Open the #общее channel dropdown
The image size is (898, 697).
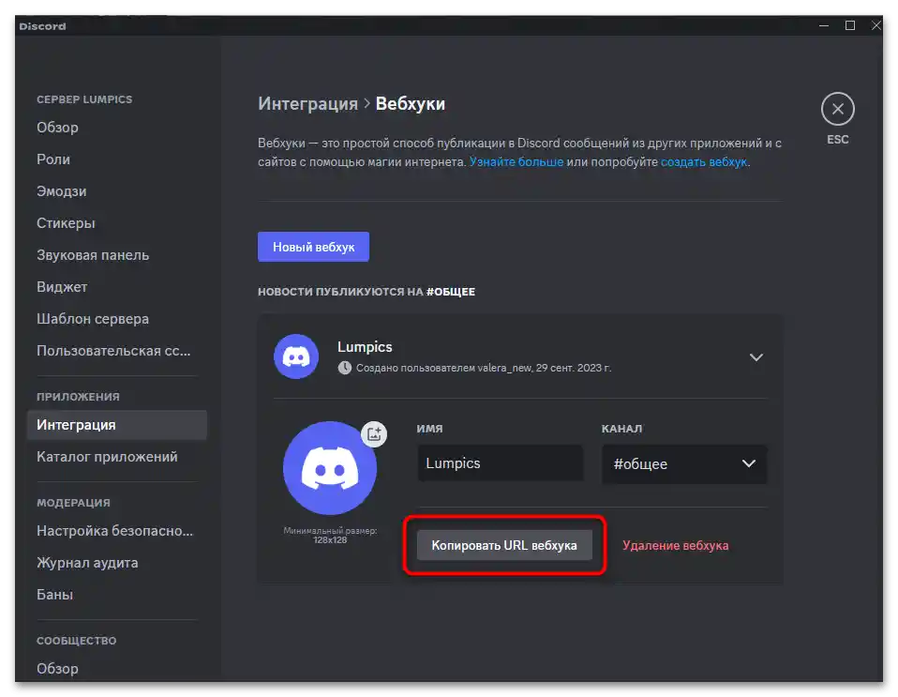pos(684,463)
